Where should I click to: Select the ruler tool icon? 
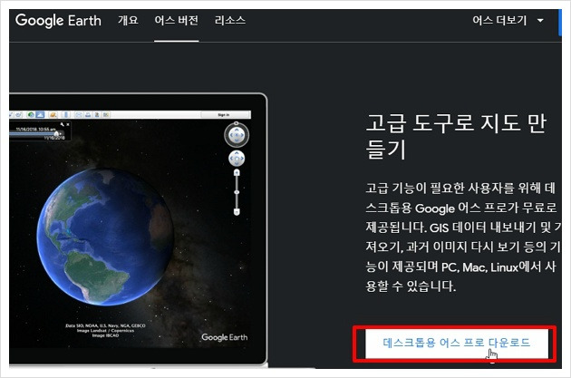(x=66, y=115)
